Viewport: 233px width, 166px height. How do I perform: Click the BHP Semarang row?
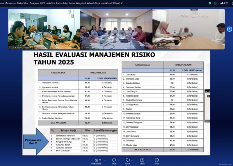(163, 136)
